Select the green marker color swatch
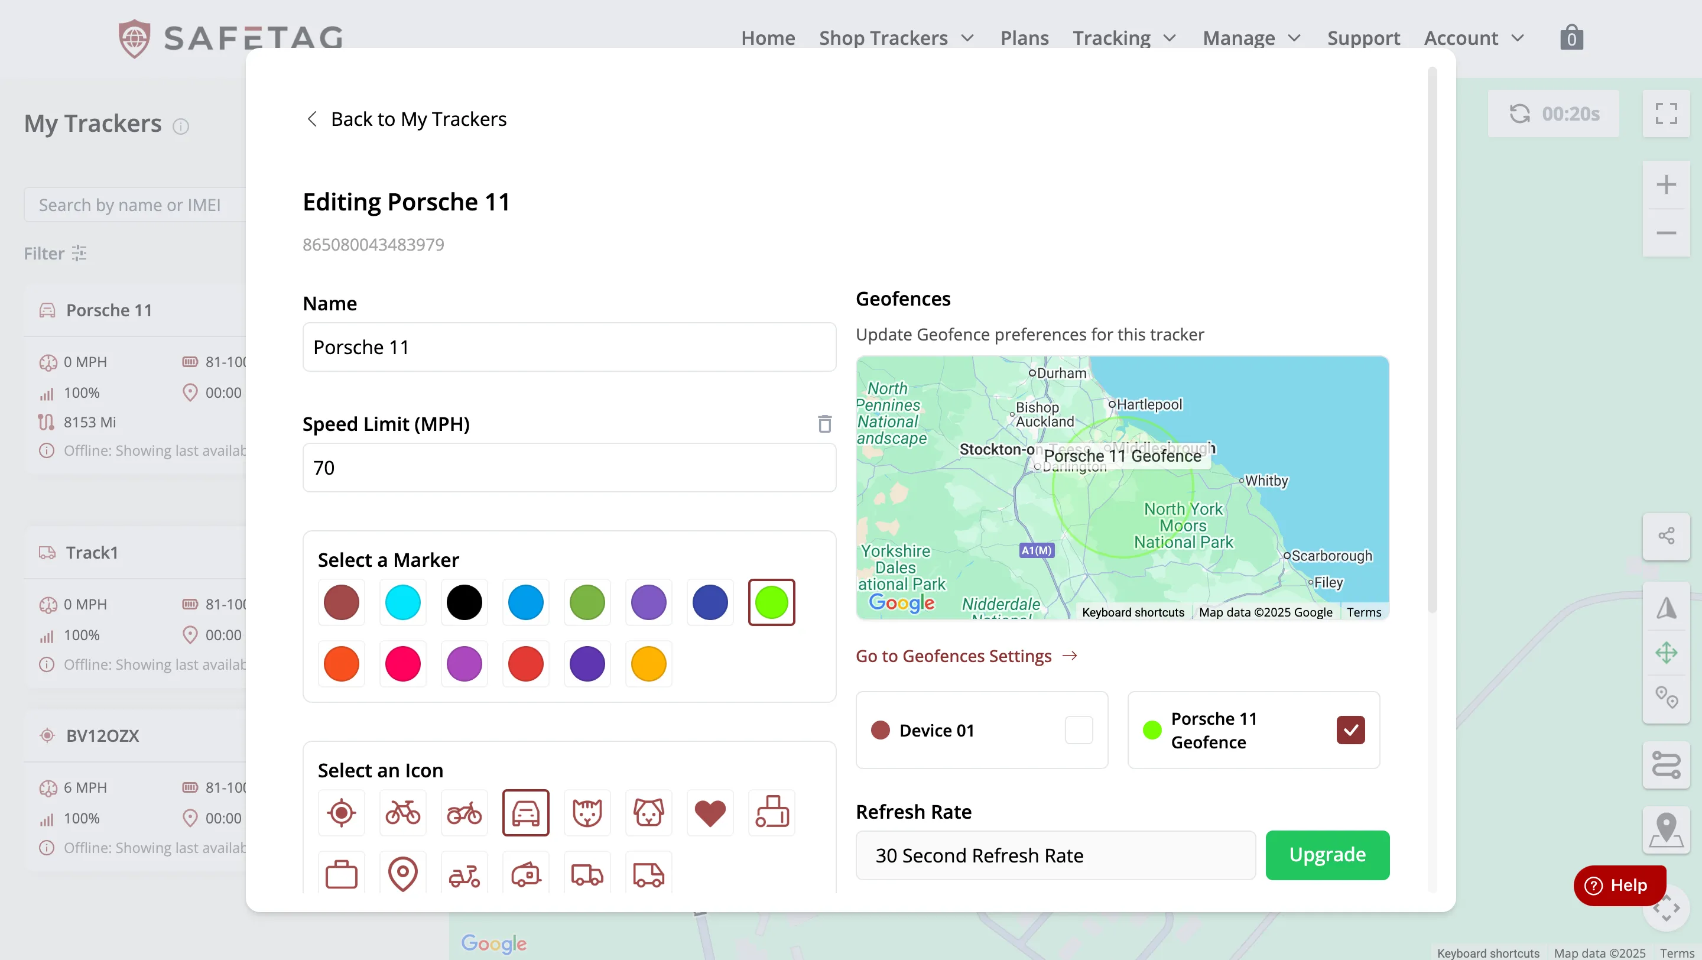The image size is (1702, 960). [x=587, y=602]
